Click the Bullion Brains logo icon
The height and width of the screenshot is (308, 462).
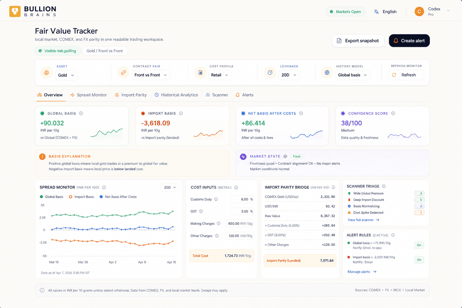click(x=15, y=11)
